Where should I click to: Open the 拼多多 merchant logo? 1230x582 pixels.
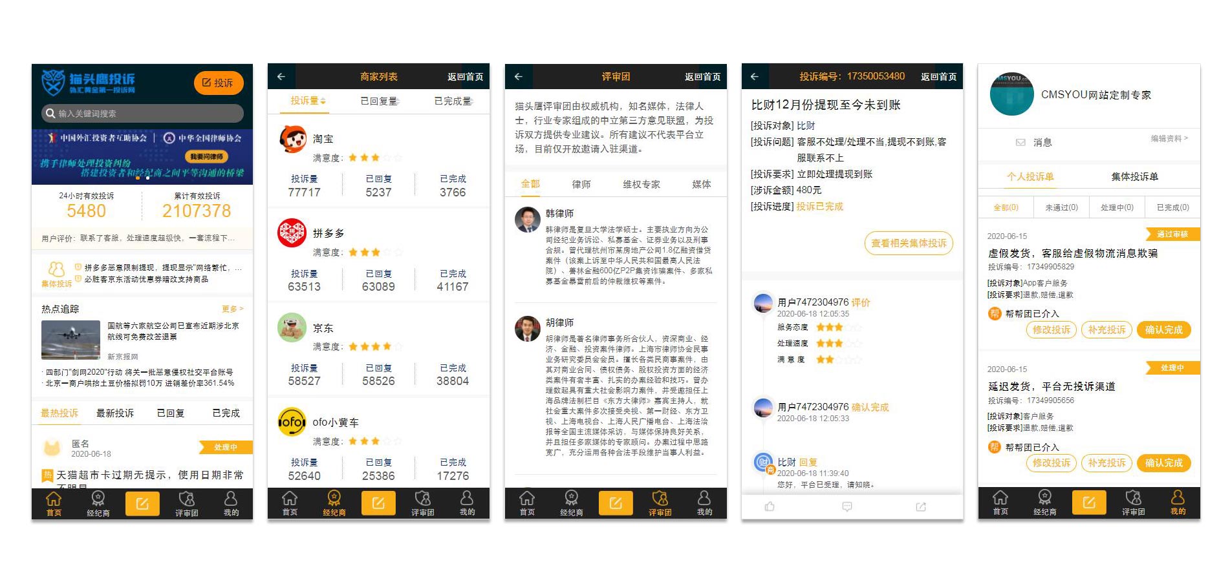[x=292, y=233]
